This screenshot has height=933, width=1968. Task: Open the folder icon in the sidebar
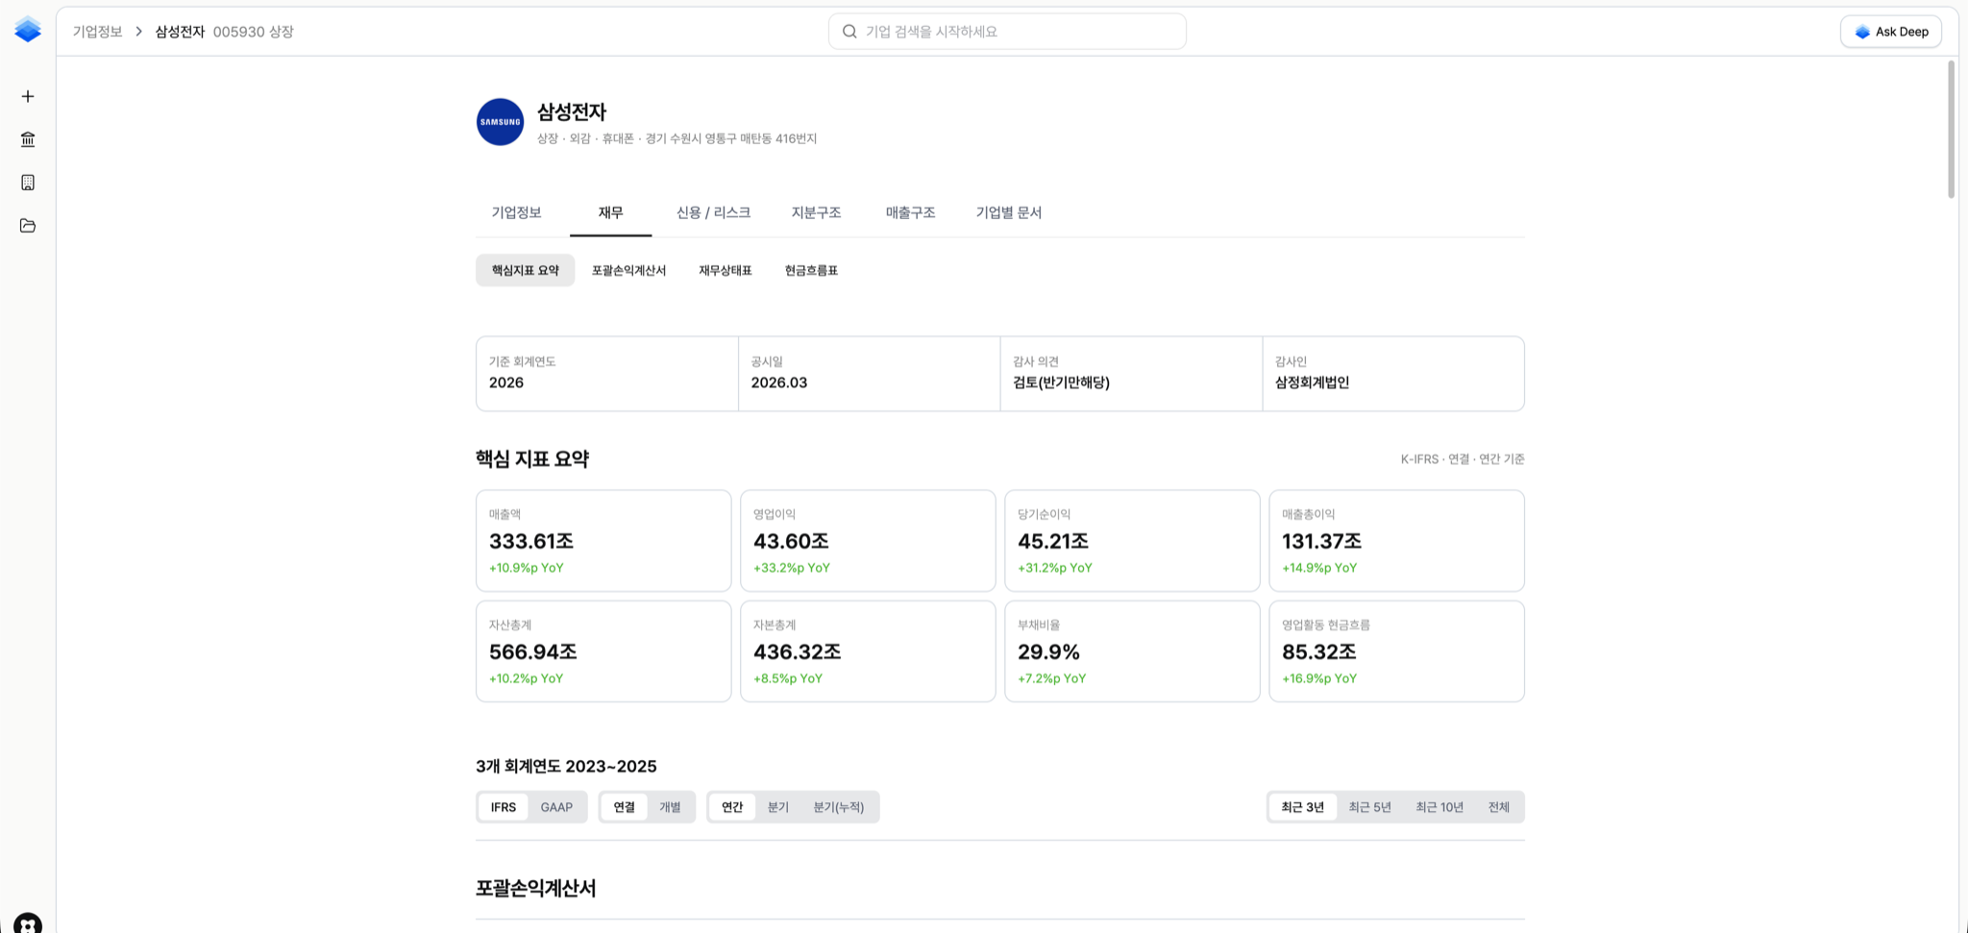[x=28, y=226]
